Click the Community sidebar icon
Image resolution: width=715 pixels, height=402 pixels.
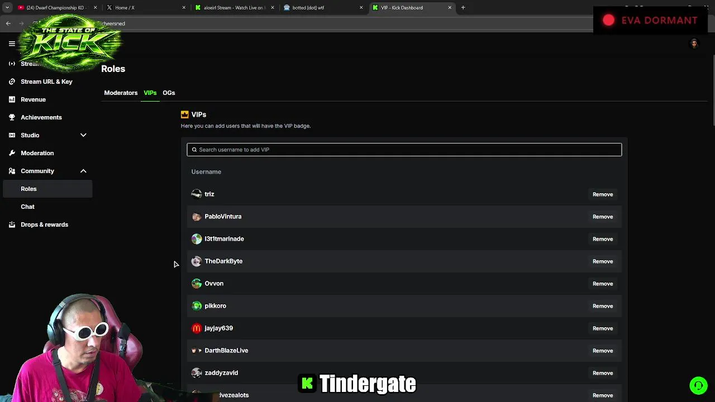coord(12,171)
